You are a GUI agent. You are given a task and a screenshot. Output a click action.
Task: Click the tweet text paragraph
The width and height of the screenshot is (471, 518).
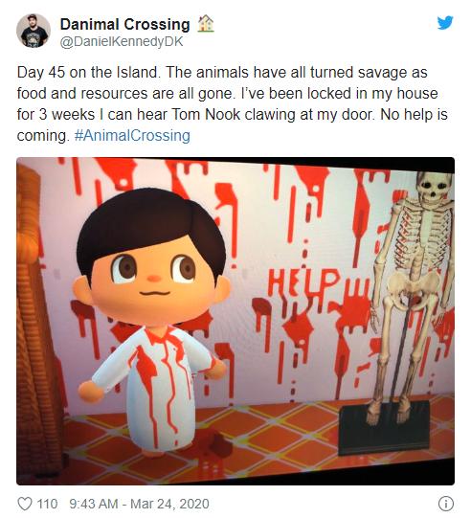point(233,103)
